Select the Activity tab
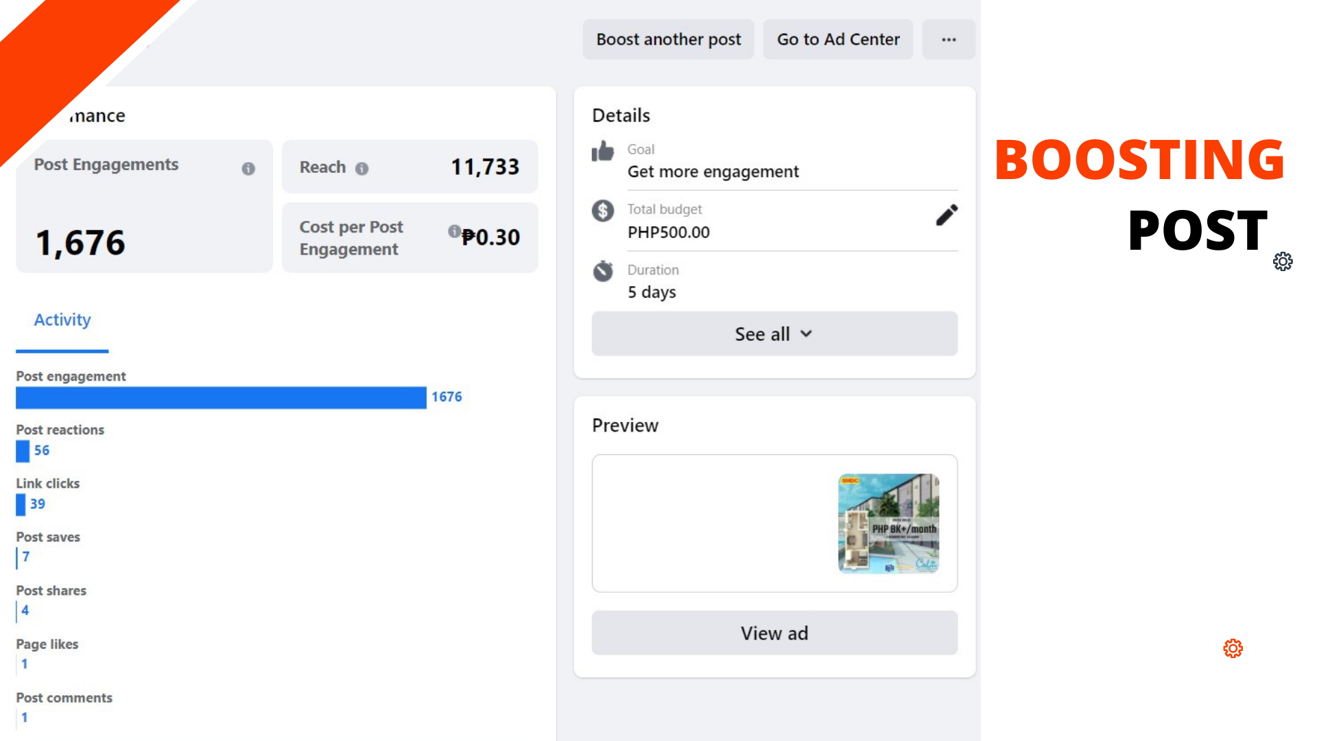This screenshot has width=1317, height=741. [62, 320]
